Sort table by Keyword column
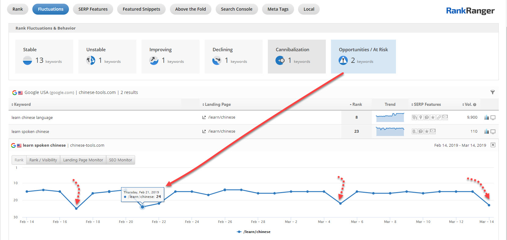Image resolution: width=507 pixels, height=240 pixels. point(21,104)
